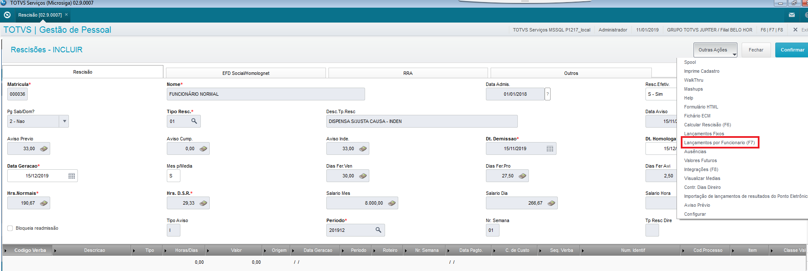
Task: Expand arrow before Tipo column
Action: 134,250
